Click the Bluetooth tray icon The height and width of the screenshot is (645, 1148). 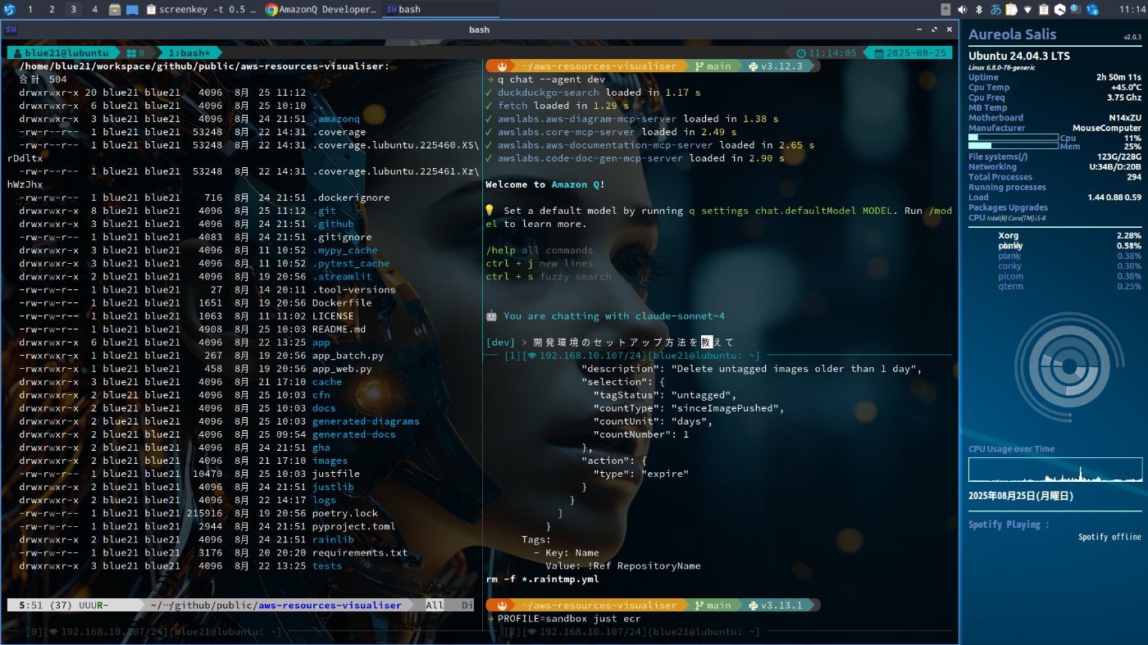pyautogui.click(x=979, y=10)
